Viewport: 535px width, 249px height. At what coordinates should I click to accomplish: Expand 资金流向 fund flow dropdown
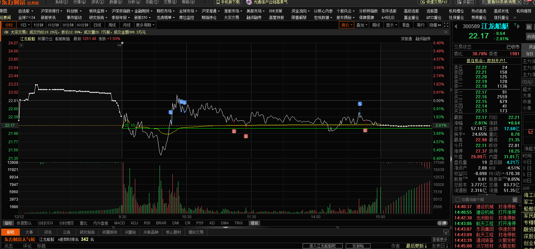300,11
